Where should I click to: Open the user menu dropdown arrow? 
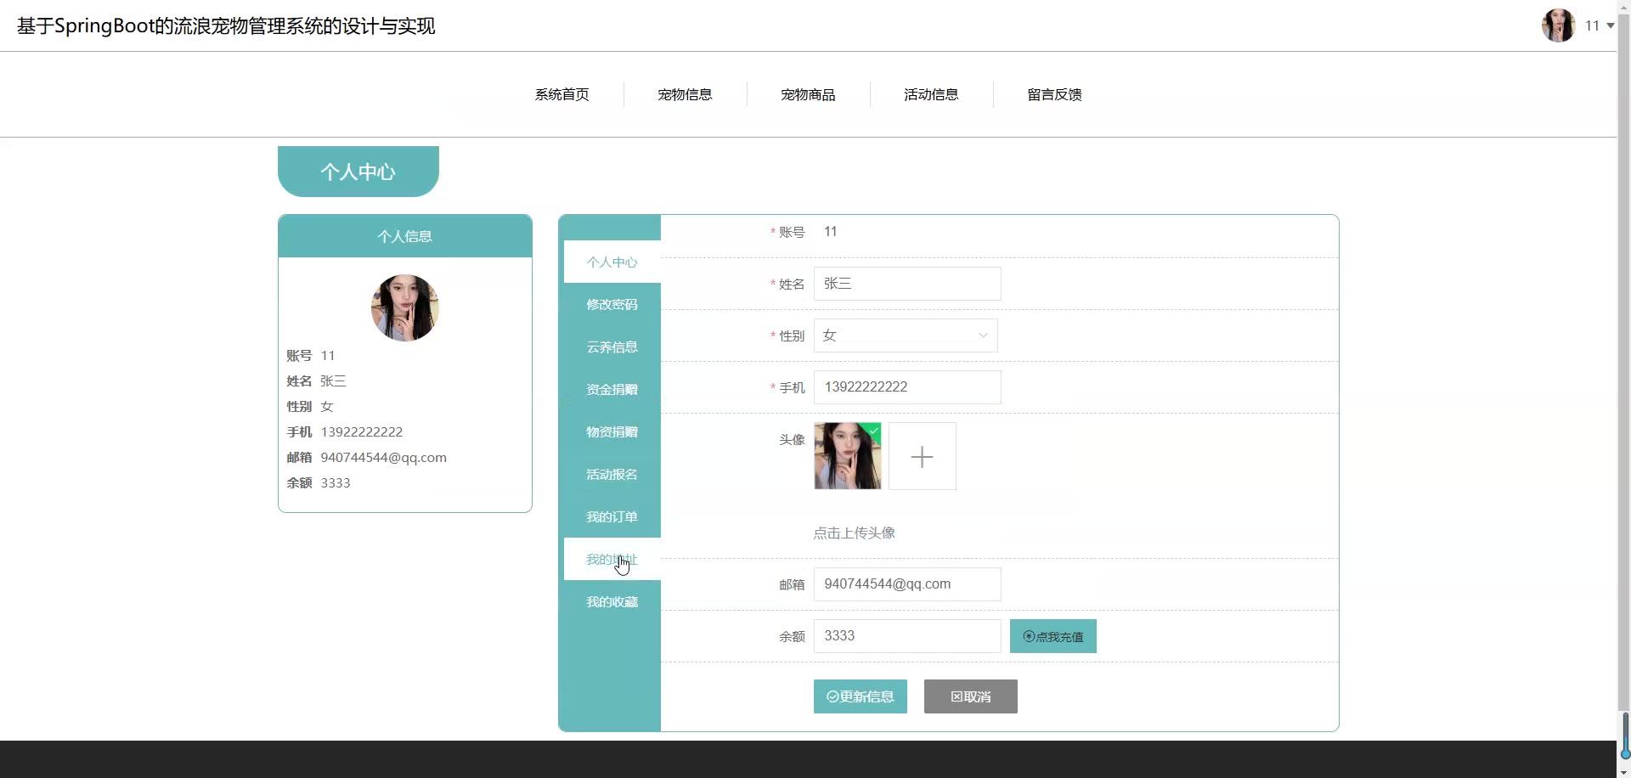[x=1610, y=25]
